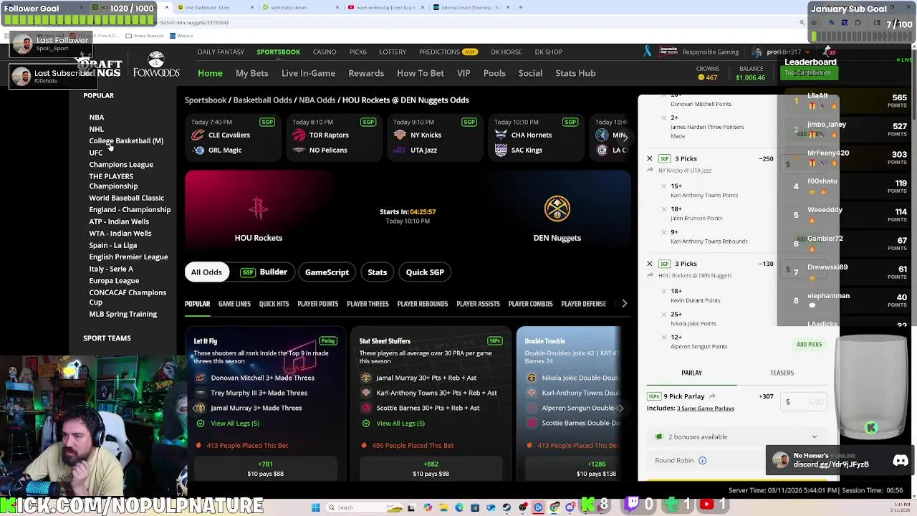Switch betslip to the TEASERS tab
The image size is (917, 516).
(x=782, y=373)
